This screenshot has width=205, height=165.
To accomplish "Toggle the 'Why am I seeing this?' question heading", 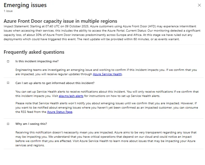I will 31,124.
